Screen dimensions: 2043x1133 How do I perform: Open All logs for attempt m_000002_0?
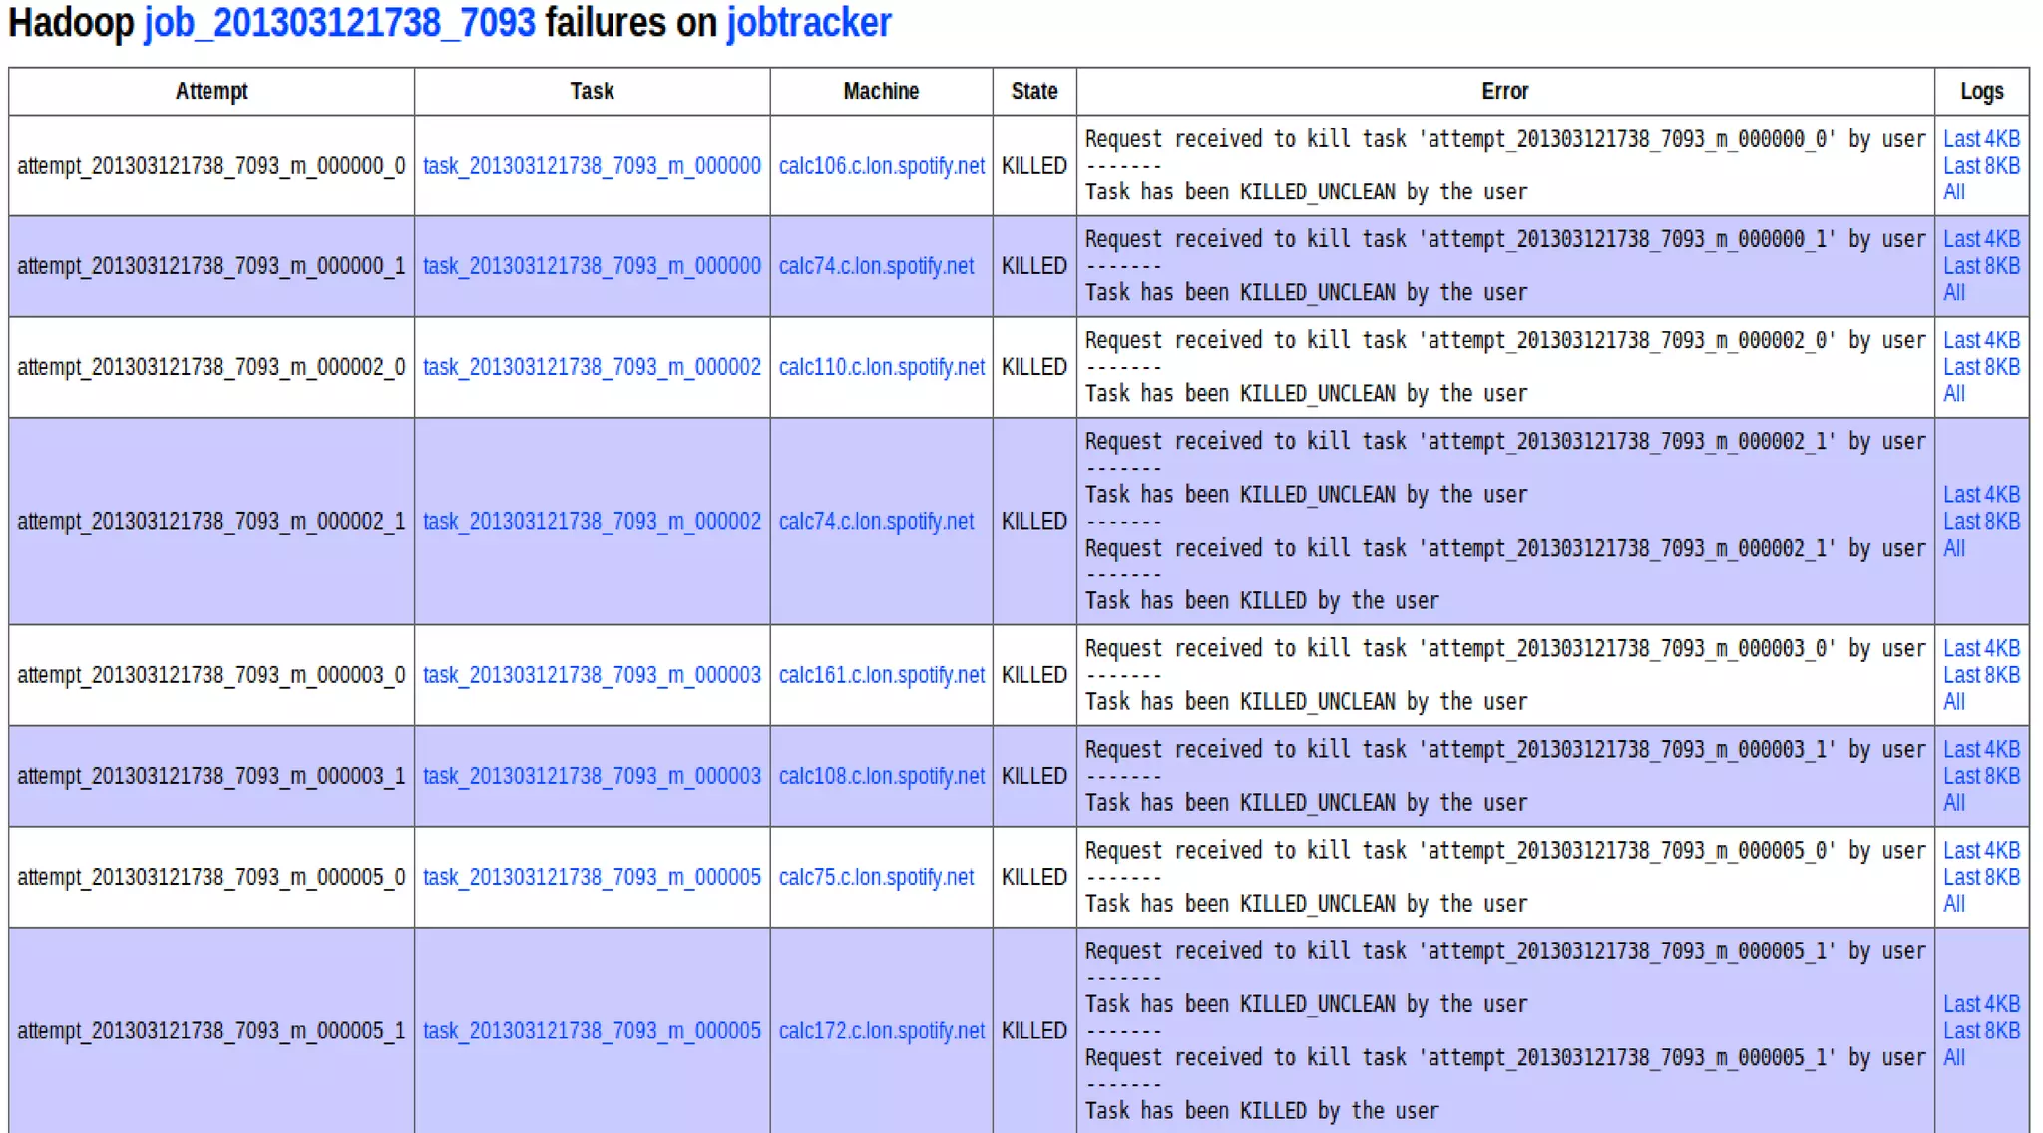pos(1953,394)
